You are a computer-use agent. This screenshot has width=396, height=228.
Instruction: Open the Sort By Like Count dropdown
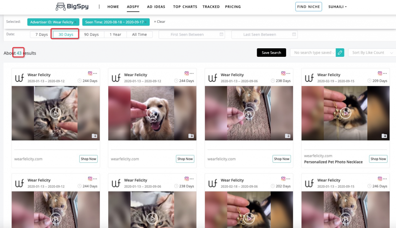[x=372, y=53]
